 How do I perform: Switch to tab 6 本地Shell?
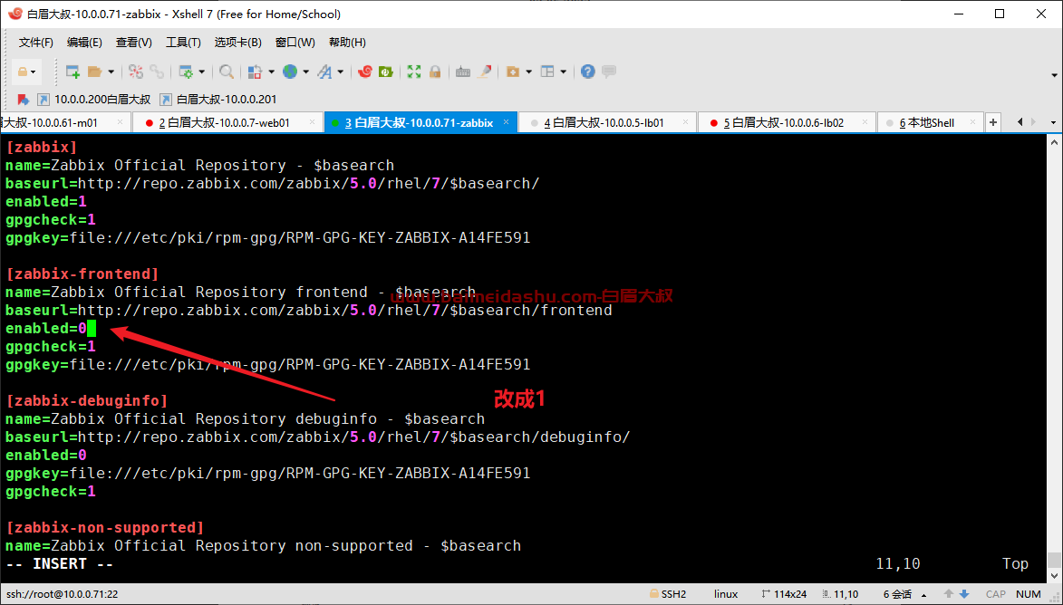click(x=930, y=122)
